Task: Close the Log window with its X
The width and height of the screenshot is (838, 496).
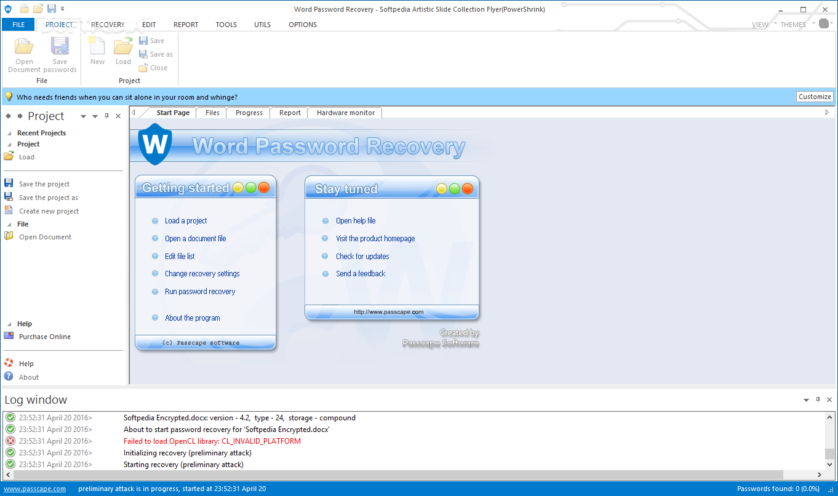Action: (829, 399)
